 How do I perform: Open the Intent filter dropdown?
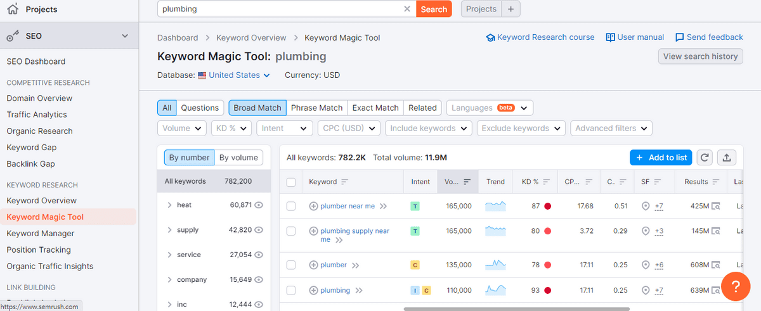(x=285, y=128)
